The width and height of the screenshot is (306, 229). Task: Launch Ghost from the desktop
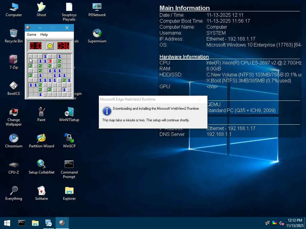[41, 10]
